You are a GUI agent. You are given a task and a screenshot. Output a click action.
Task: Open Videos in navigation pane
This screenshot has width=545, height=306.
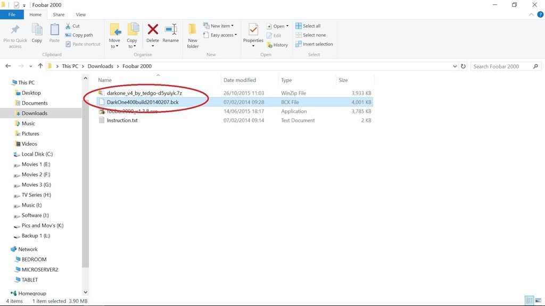29,144
